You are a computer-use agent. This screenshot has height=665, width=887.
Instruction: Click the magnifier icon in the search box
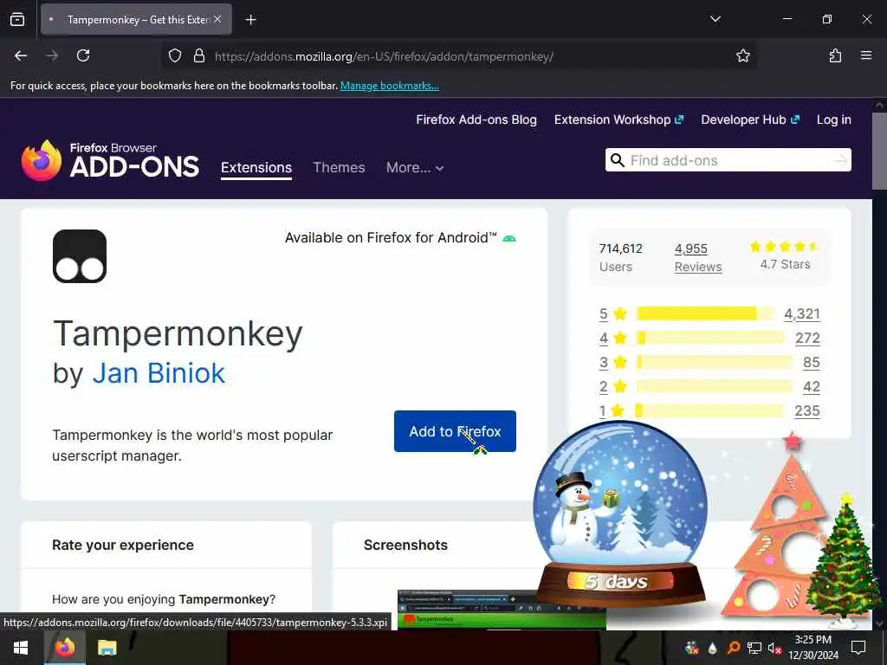[617, 160]
